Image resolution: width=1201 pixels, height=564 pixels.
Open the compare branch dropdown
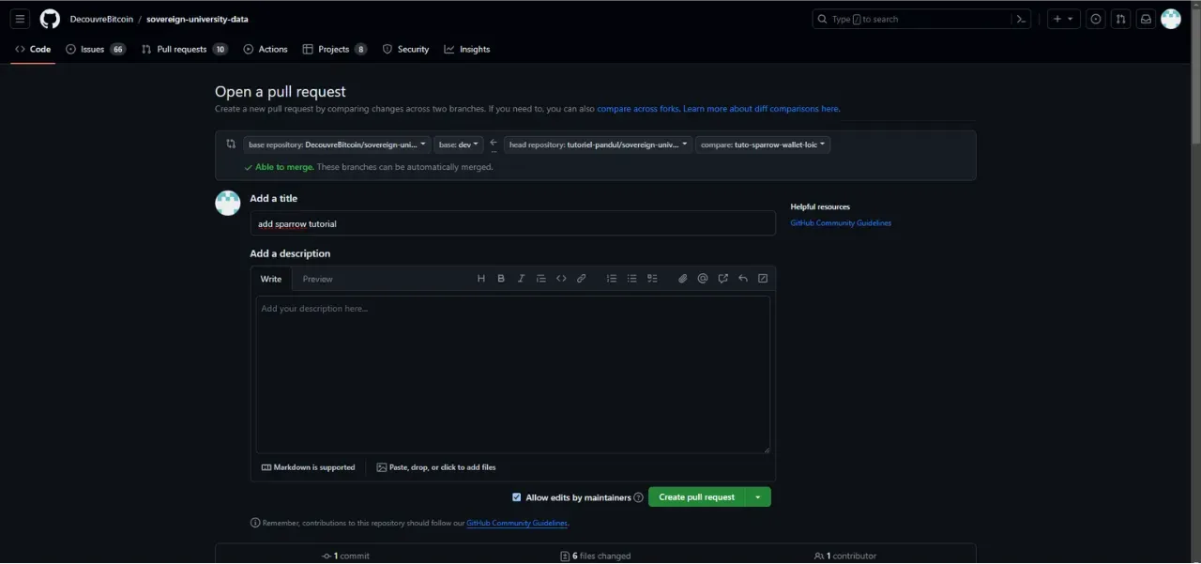[763, 145]
